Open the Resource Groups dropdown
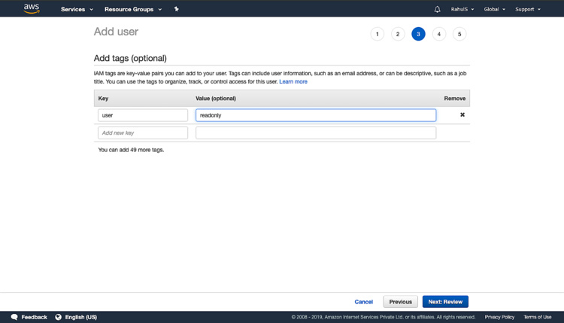This screenshot has height=323, width=564. 133,9
